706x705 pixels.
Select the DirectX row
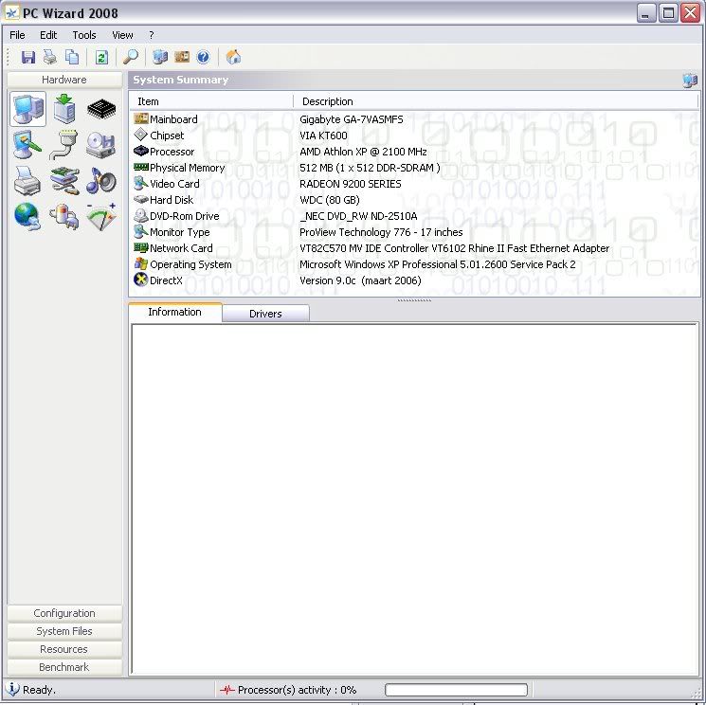pyautogui.click(x=414, y=280)
